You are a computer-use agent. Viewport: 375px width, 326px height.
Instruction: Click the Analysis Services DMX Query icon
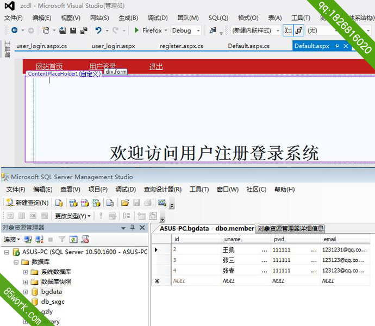(85, 203)
